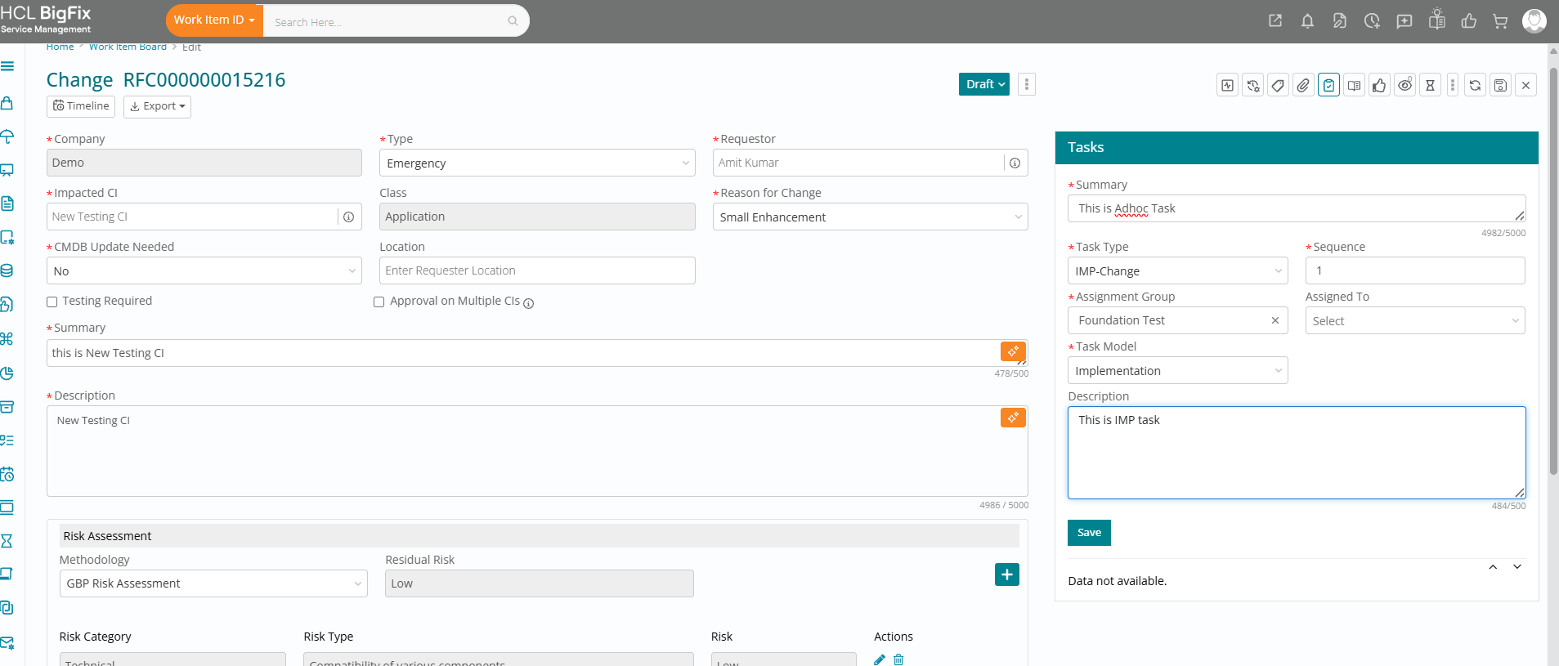Click the open-in-new-window header icon
Image resolution: width=1559 pixels, height=666 pixels.
coord(1275,21)
